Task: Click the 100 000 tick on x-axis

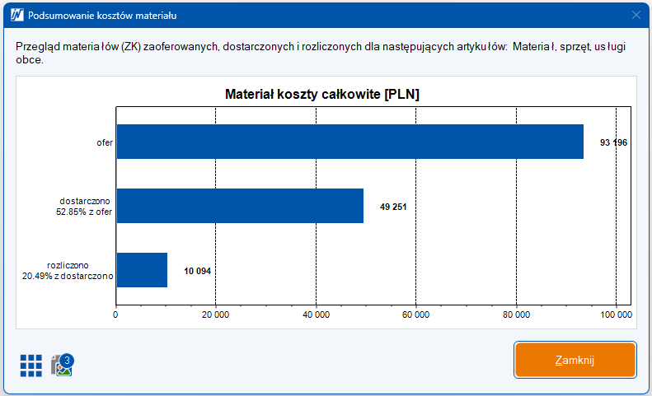Action: [x=616, y=314]
